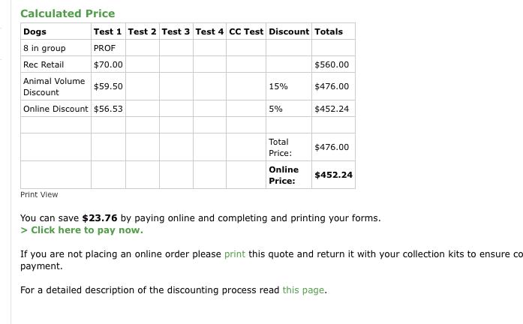Click the Calculated Price heading
523x324 pixels.
68,13
